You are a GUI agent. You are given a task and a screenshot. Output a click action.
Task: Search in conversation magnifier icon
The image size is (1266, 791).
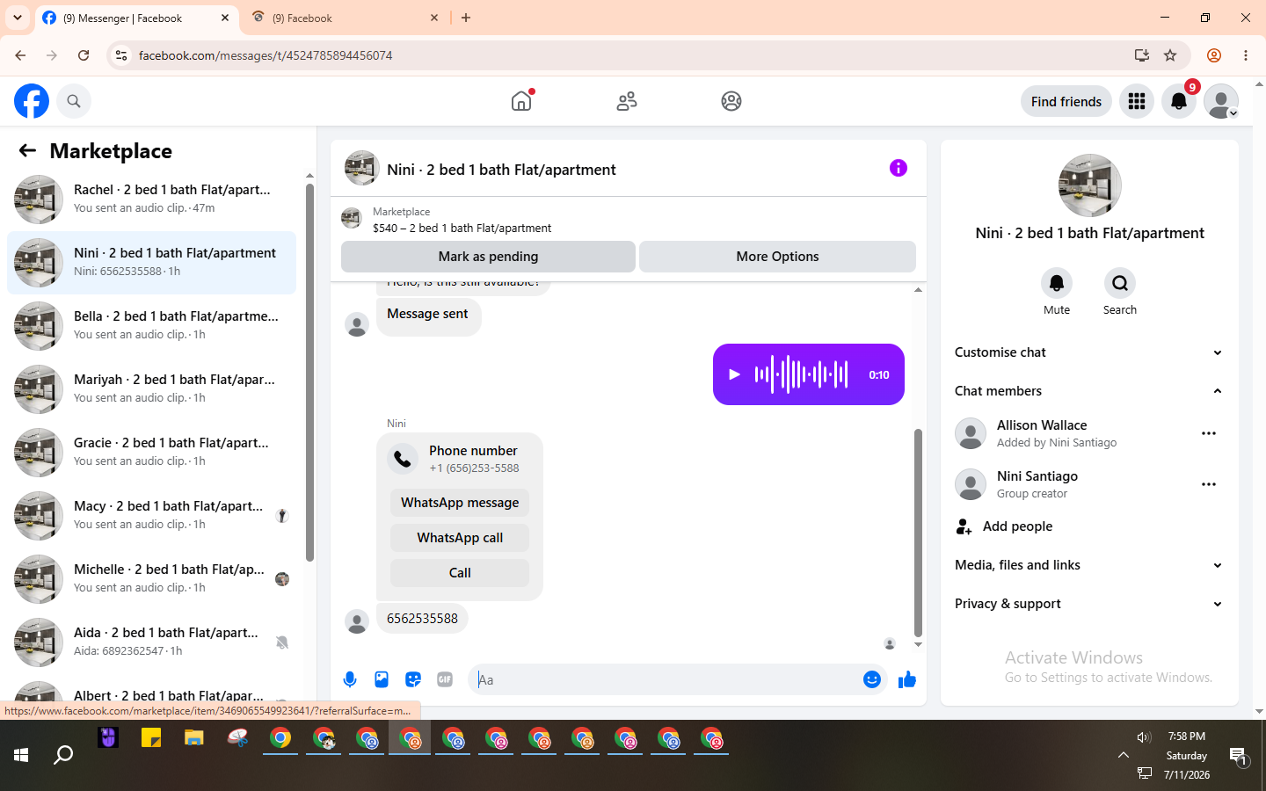coord(1120,283)
